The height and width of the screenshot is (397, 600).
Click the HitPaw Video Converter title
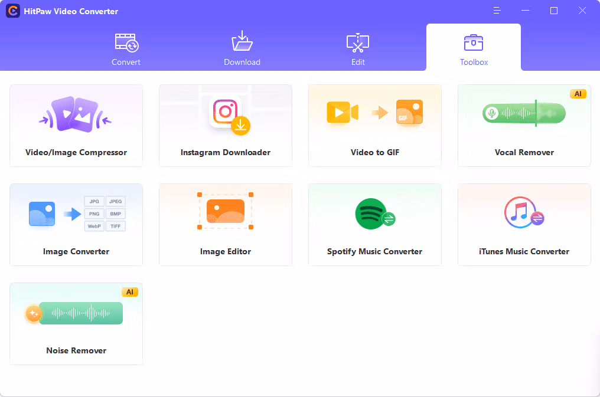pos(71,11)
